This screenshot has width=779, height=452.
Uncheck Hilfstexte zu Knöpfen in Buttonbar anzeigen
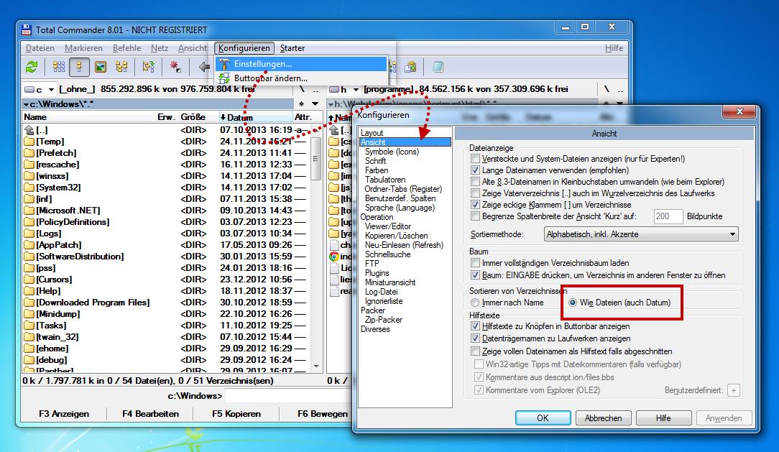[x=475, y=326]
